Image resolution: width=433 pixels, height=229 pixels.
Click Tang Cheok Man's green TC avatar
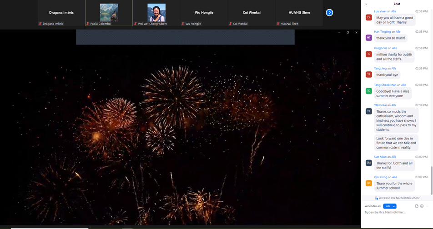coord(368,91)
